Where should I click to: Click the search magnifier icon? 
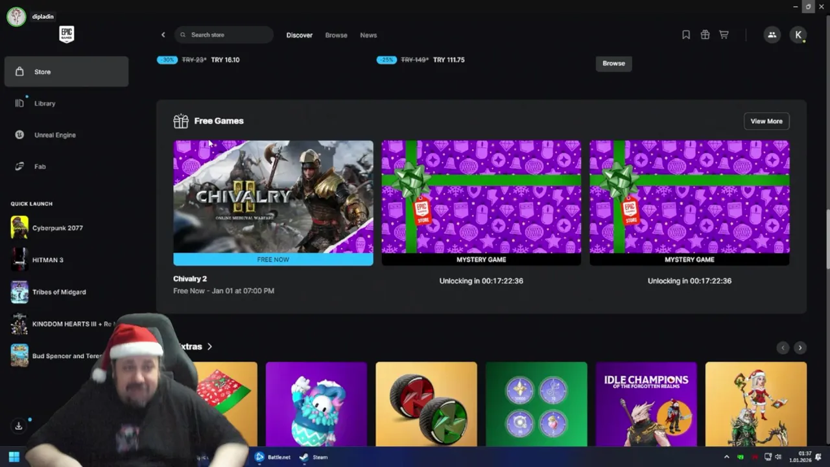(183, 35)
